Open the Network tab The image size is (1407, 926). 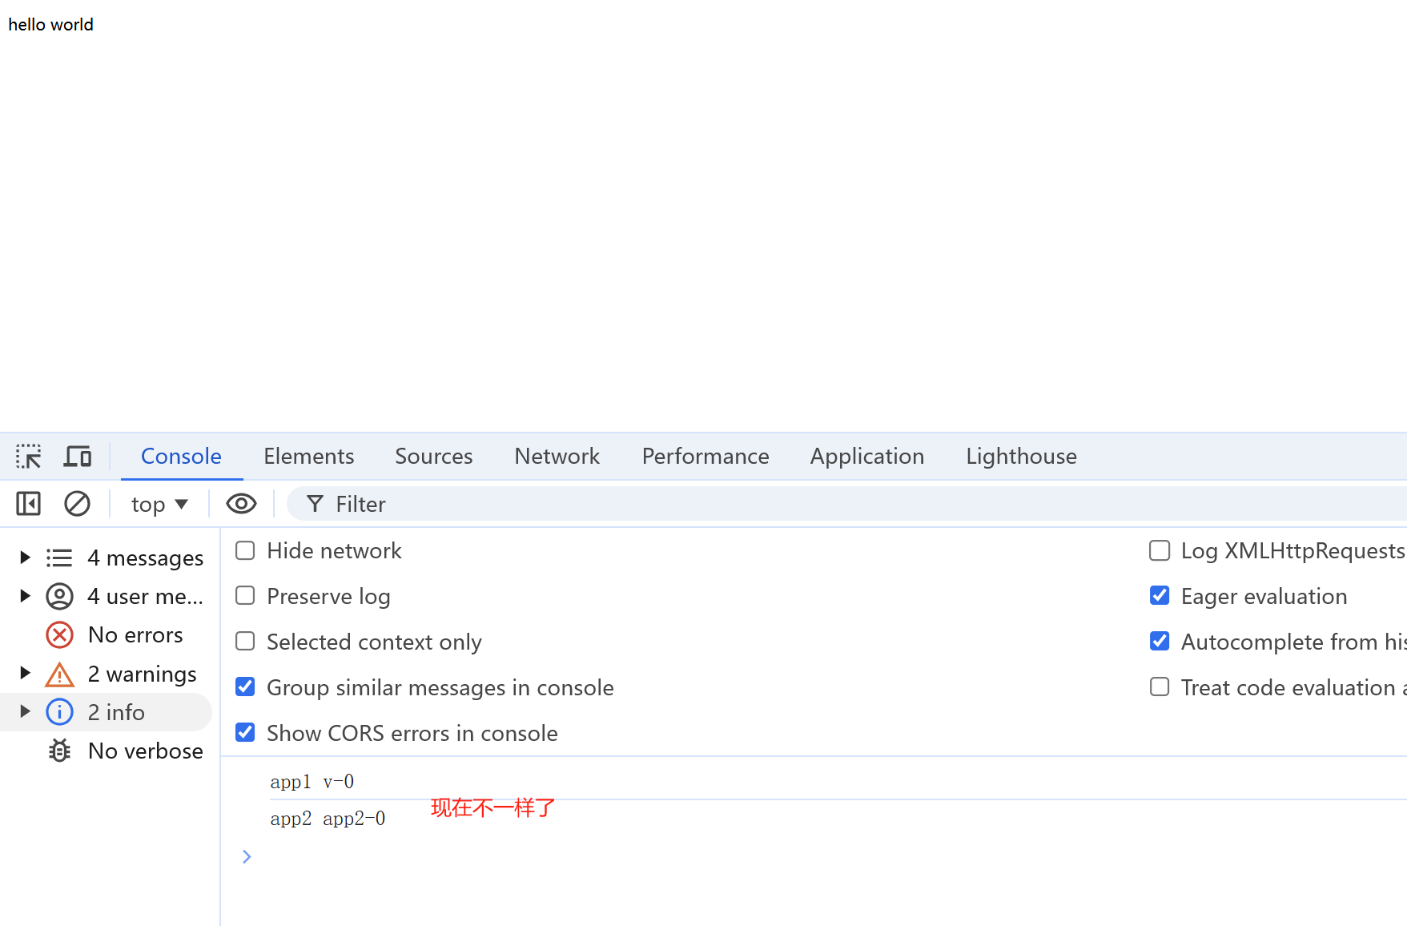coord(557,457)
